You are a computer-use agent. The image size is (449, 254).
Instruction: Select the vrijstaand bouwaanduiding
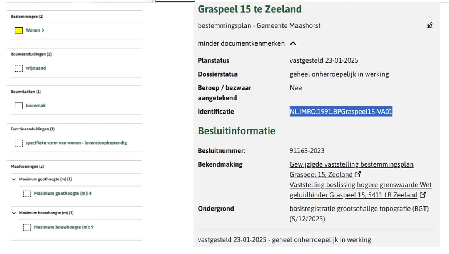[36, 68]
